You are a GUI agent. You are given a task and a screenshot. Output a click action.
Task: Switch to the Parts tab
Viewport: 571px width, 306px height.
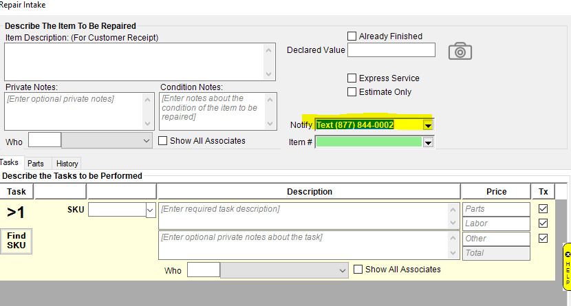click(36, 164)
